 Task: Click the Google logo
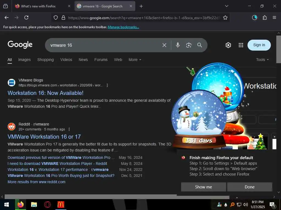(x=20, y=45)
